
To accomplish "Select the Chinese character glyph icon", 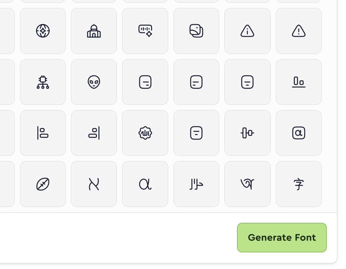I will 298,184.
